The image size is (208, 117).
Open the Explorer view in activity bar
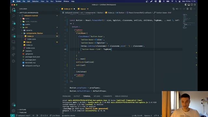click(14, 10)
